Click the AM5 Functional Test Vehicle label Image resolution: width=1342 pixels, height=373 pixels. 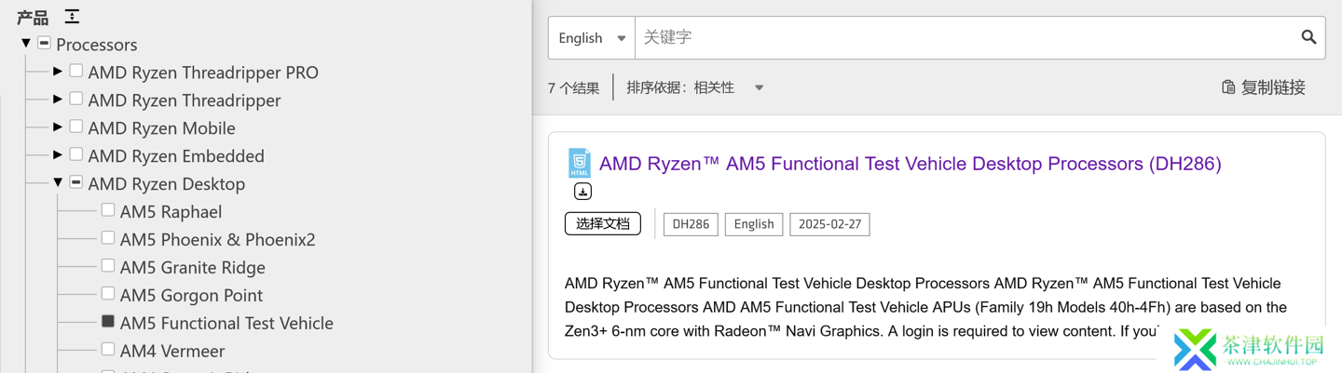226,324
